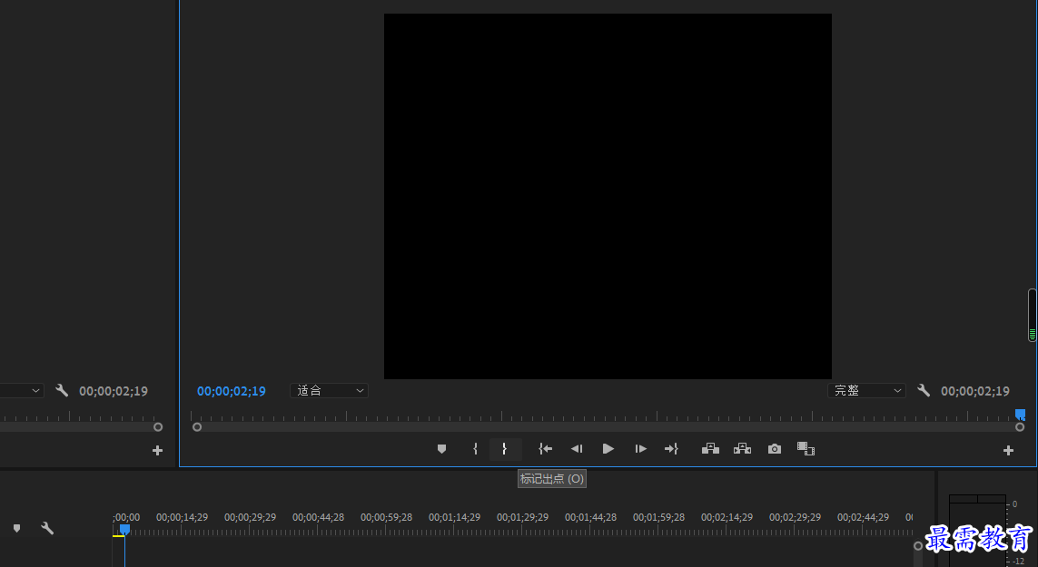Click the audio meter panel
Viewport: 1038px width, 567px height.
[x=977, y=531]
